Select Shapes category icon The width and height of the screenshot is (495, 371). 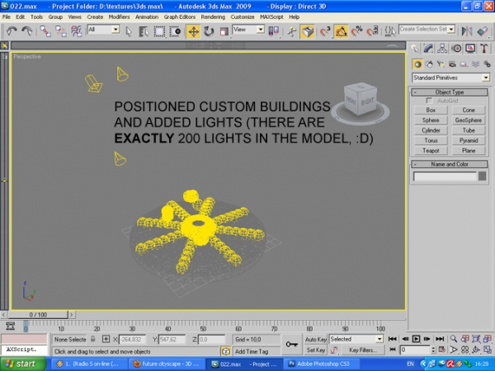pyautogui.click(x=429, y=64)
